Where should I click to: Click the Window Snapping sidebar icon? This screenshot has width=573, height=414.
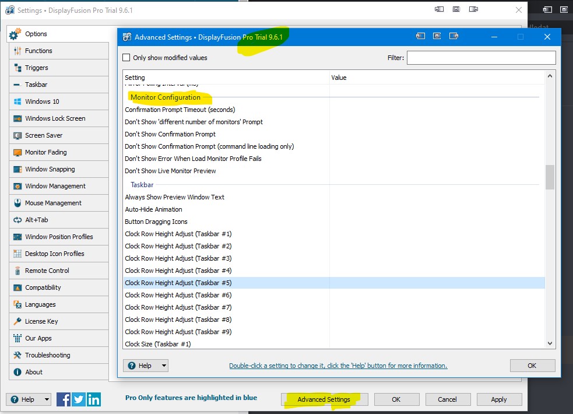[17, 169]
